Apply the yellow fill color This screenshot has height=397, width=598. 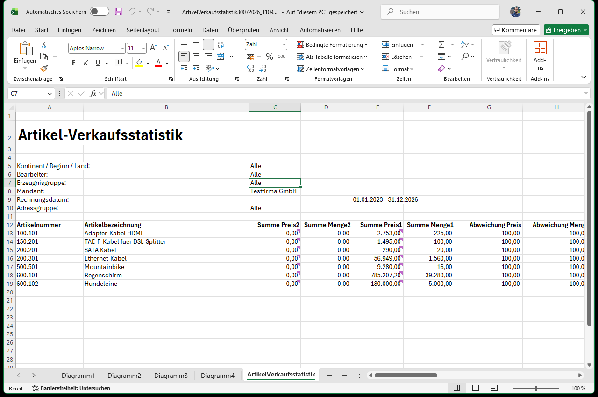point(139,63)
